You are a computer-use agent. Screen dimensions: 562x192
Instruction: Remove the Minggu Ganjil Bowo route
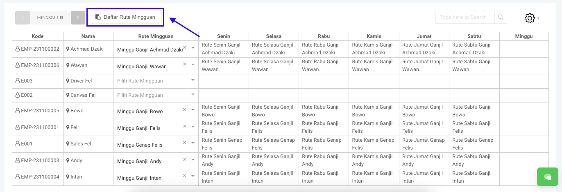pos(184,109)
